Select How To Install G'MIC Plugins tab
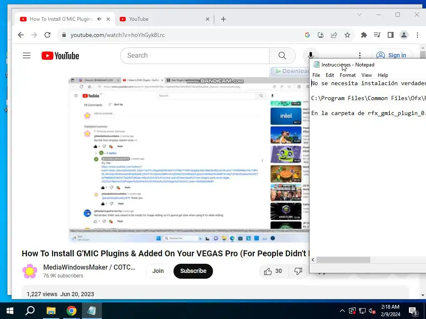426x319 pixels. pos(61,19)
